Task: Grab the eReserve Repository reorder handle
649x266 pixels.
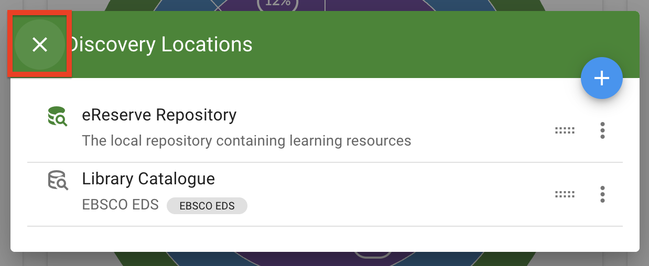Action: (x=565, y=130)
